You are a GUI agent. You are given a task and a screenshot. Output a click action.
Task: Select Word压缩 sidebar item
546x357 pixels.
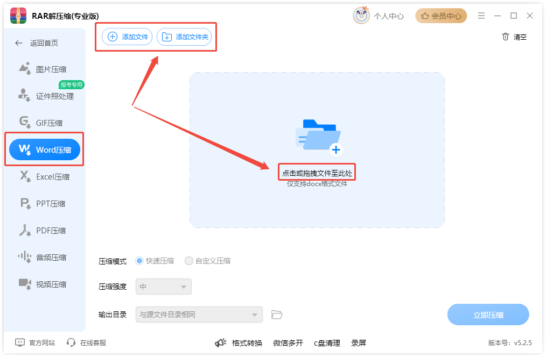[x=45, y=149]
